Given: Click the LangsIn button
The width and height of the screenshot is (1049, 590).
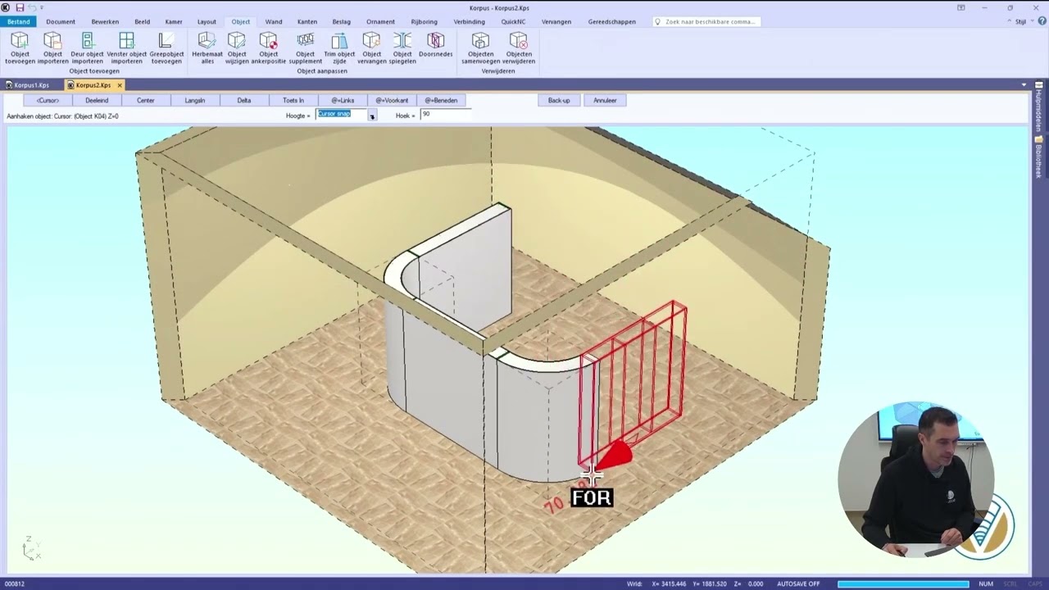Looking at the screenshot, I should click(x=195, y=100).
